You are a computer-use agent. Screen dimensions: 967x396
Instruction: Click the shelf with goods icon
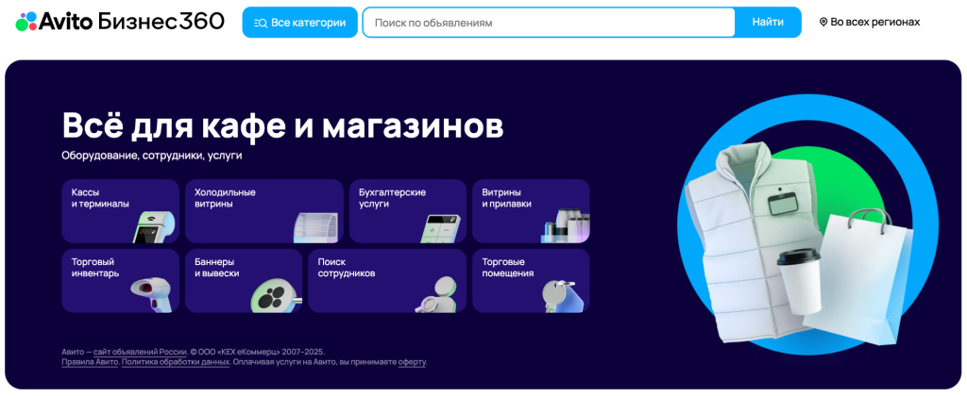pos(566,226)
